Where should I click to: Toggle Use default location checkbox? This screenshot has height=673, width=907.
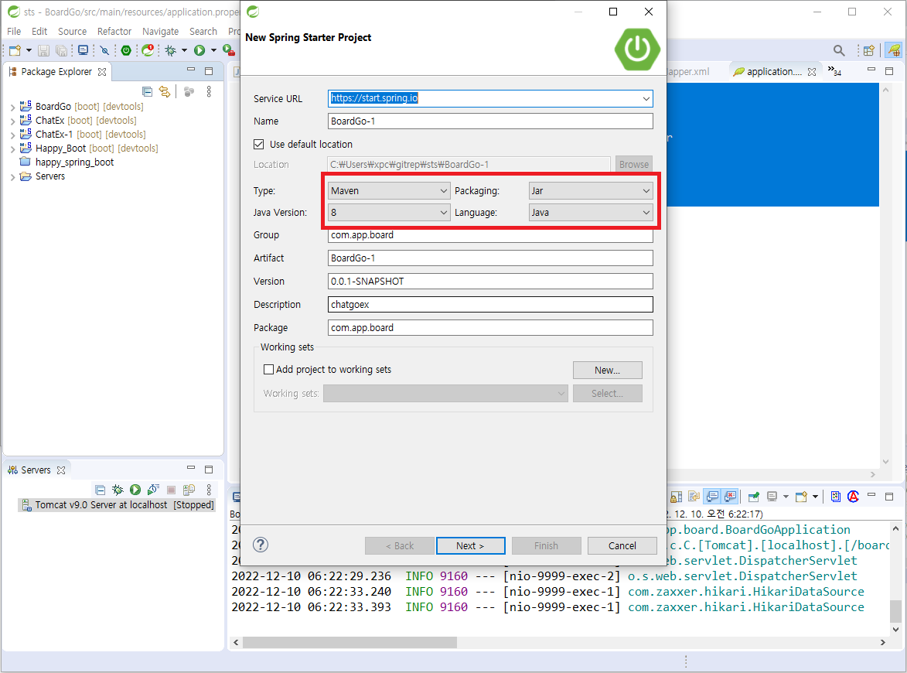[258, 144]
